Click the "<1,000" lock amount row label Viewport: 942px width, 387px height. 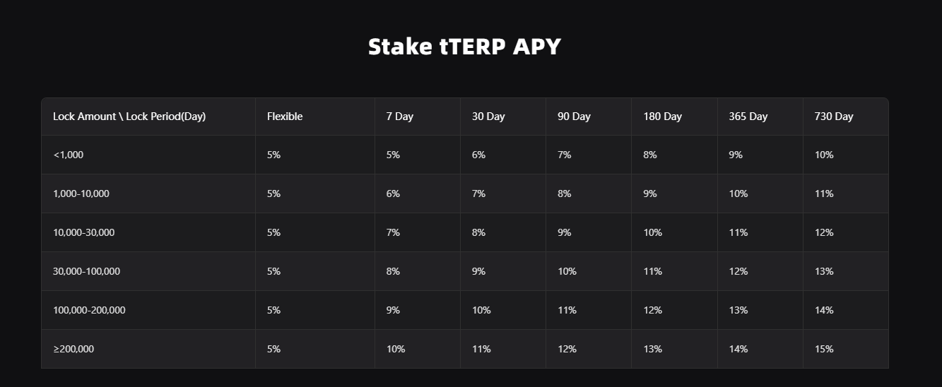(x=69, y=155)
